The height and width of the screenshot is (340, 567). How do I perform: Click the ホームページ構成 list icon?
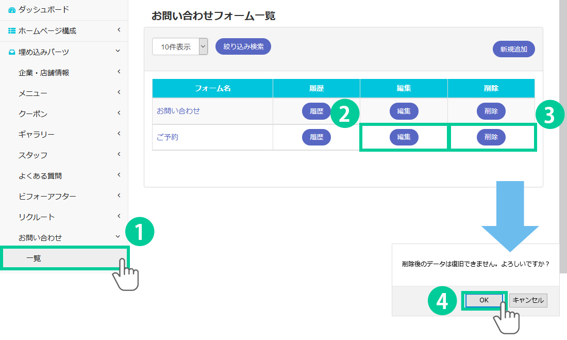[12, 31]
